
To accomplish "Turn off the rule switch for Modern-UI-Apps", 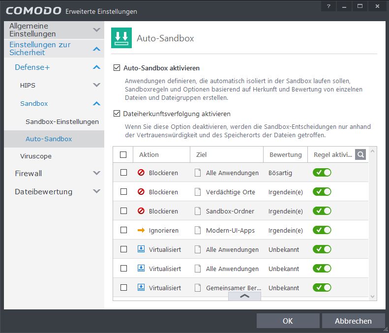I will (322, 230).
